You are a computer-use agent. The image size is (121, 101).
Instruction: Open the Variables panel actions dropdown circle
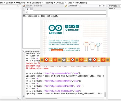[x=100, y=6]
